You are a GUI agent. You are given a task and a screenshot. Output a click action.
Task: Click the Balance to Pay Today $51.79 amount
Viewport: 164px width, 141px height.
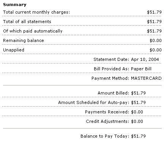click(x=138, y=136)
